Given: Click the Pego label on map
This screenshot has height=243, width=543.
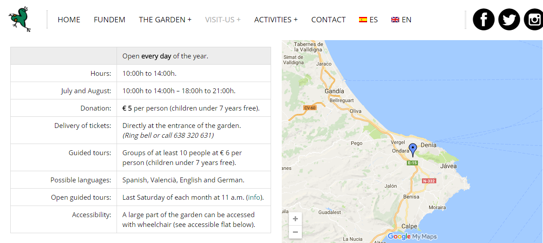Looking at the screenshot, I should pos(357,143).
